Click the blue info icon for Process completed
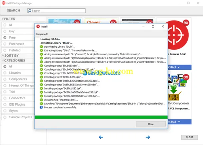 pos(41,108)
